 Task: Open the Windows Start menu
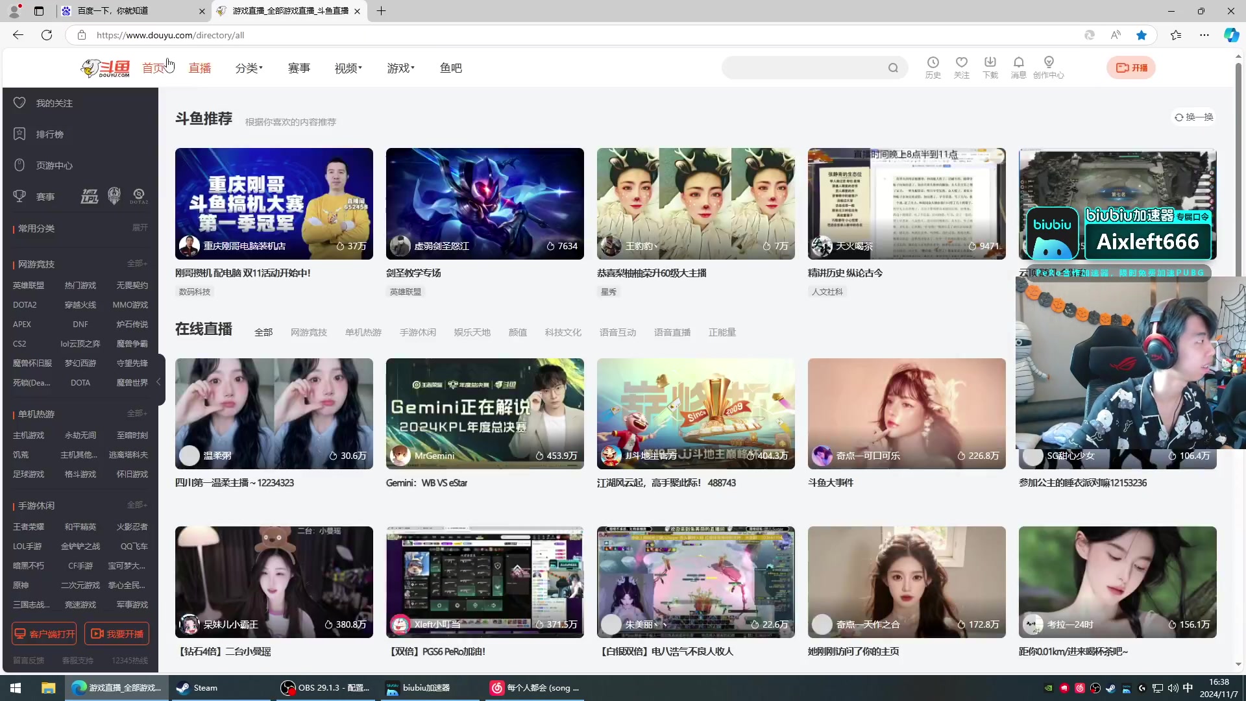tap(16, 688)
